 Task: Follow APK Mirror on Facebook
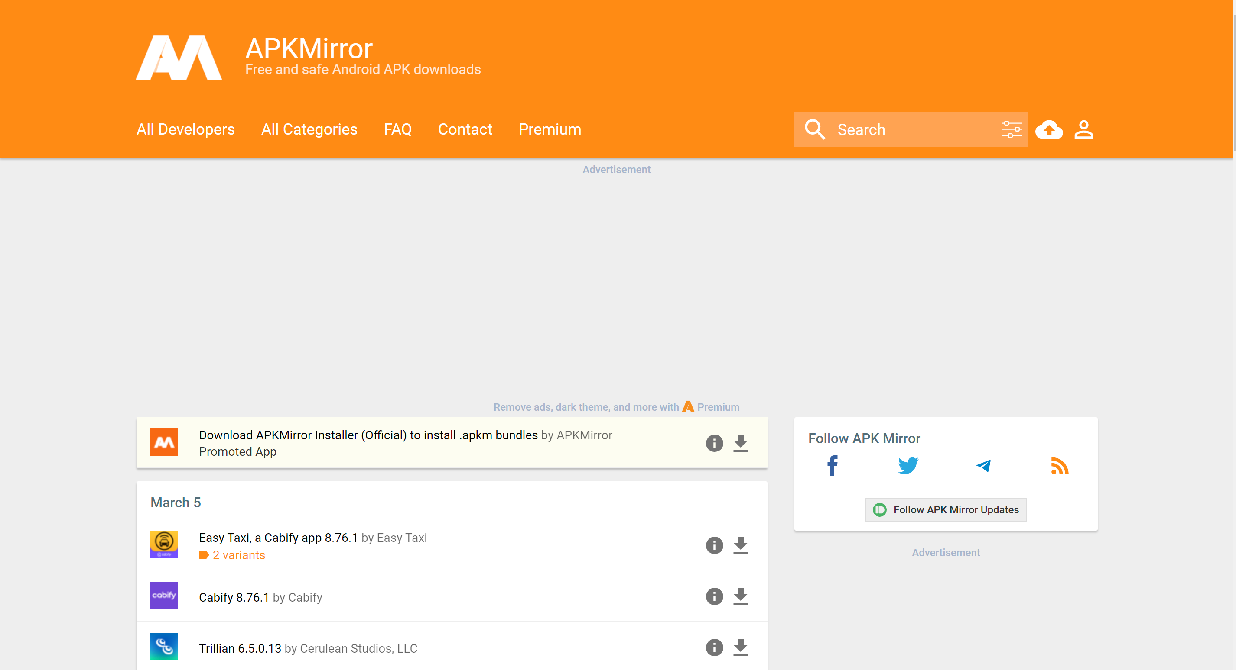coord(832,465)
